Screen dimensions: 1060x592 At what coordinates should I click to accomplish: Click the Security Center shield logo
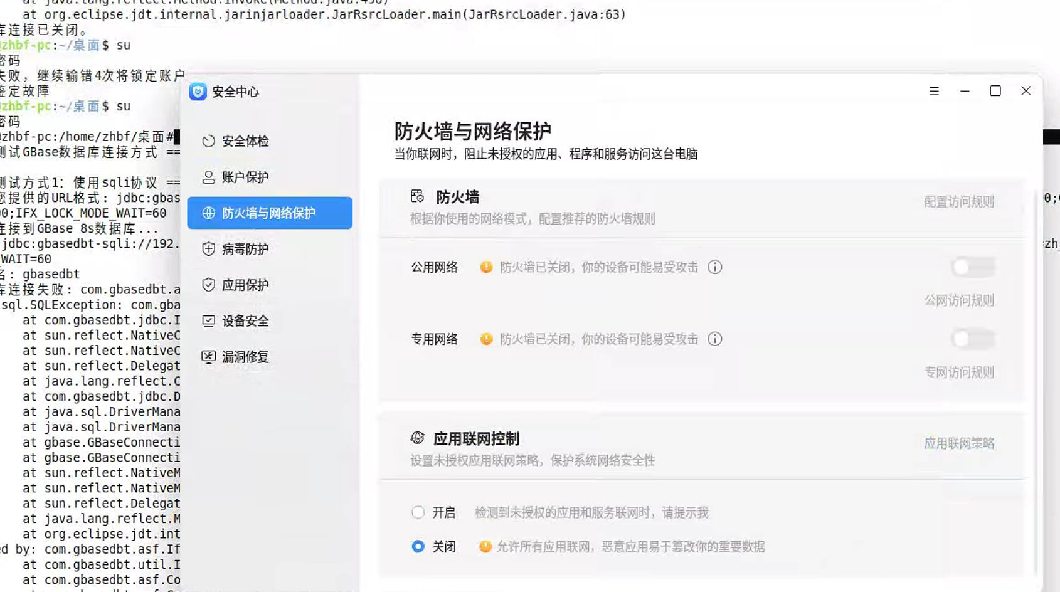pos(198,92)
